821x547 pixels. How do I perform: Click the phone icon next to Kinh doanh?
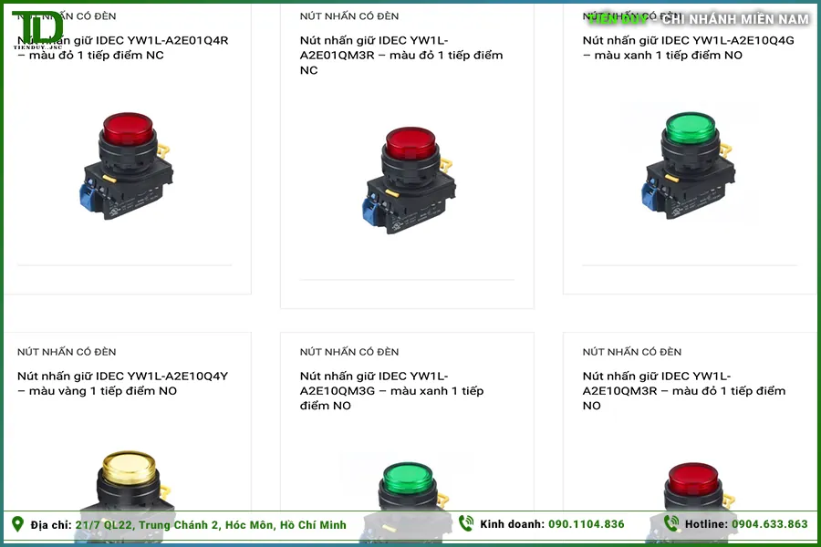(x=465, y=523)
